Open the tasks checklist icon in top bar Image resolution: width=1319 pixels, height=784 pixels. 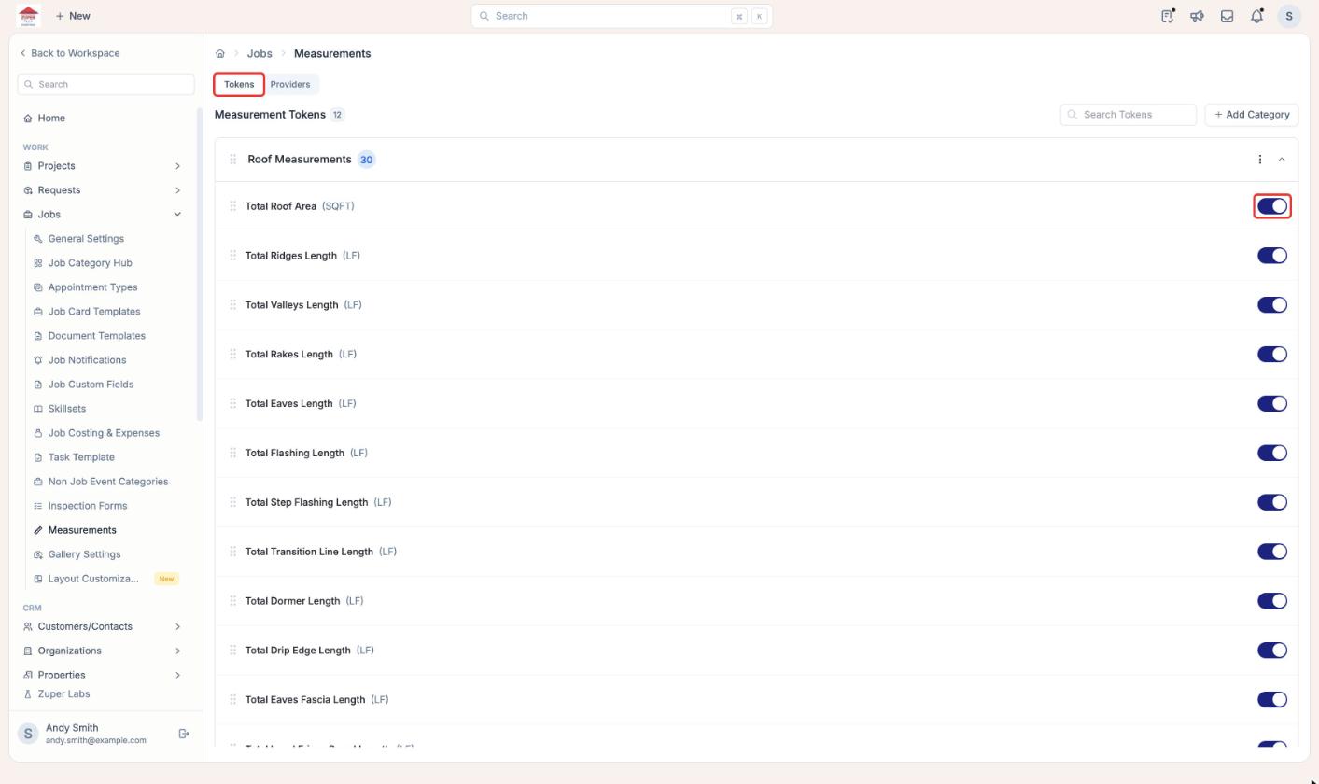(x=1168, y=16)
